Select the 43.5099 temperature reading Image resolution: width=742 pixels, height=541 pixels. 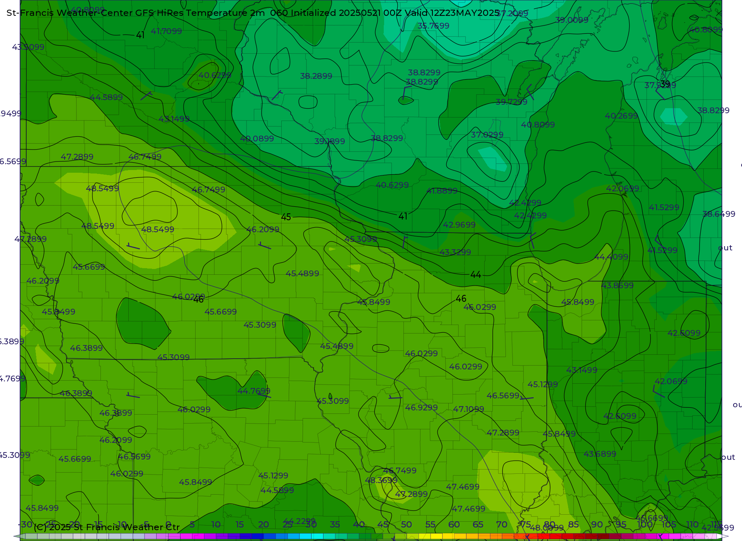click(28, 47)
